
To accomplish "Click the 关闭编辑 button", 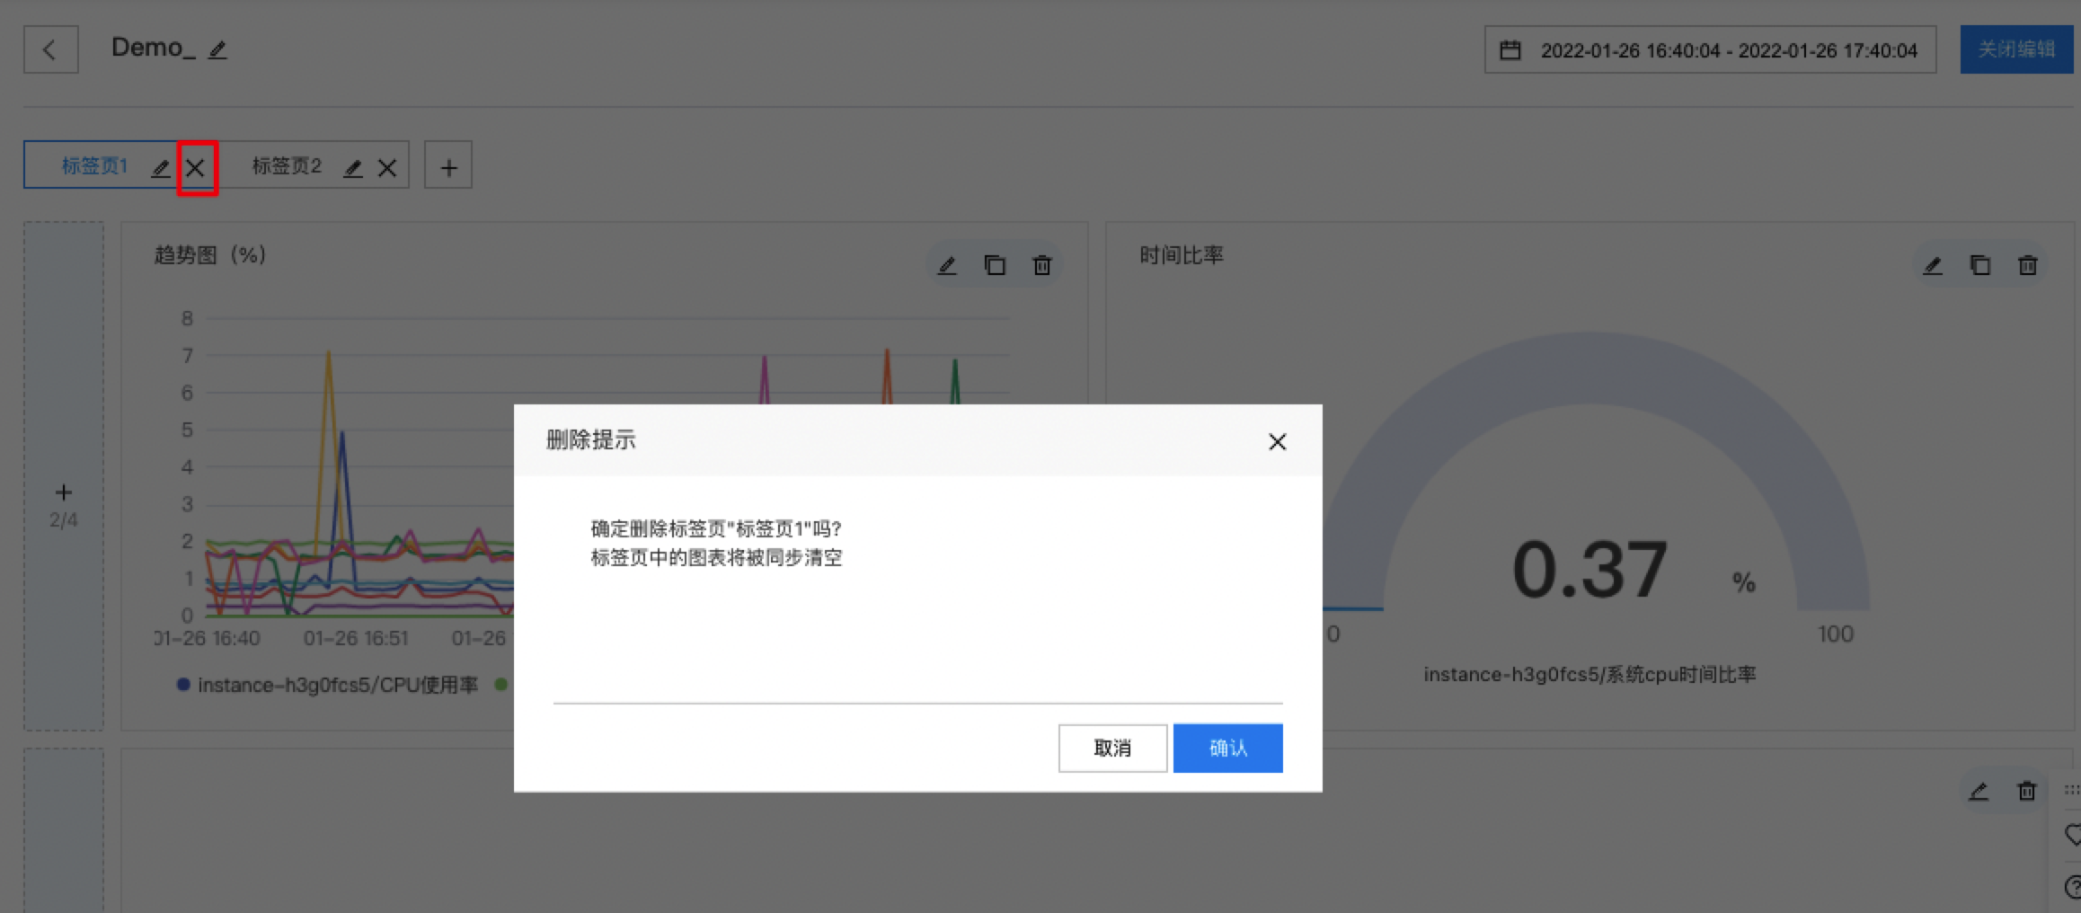I will point(2016,49).
